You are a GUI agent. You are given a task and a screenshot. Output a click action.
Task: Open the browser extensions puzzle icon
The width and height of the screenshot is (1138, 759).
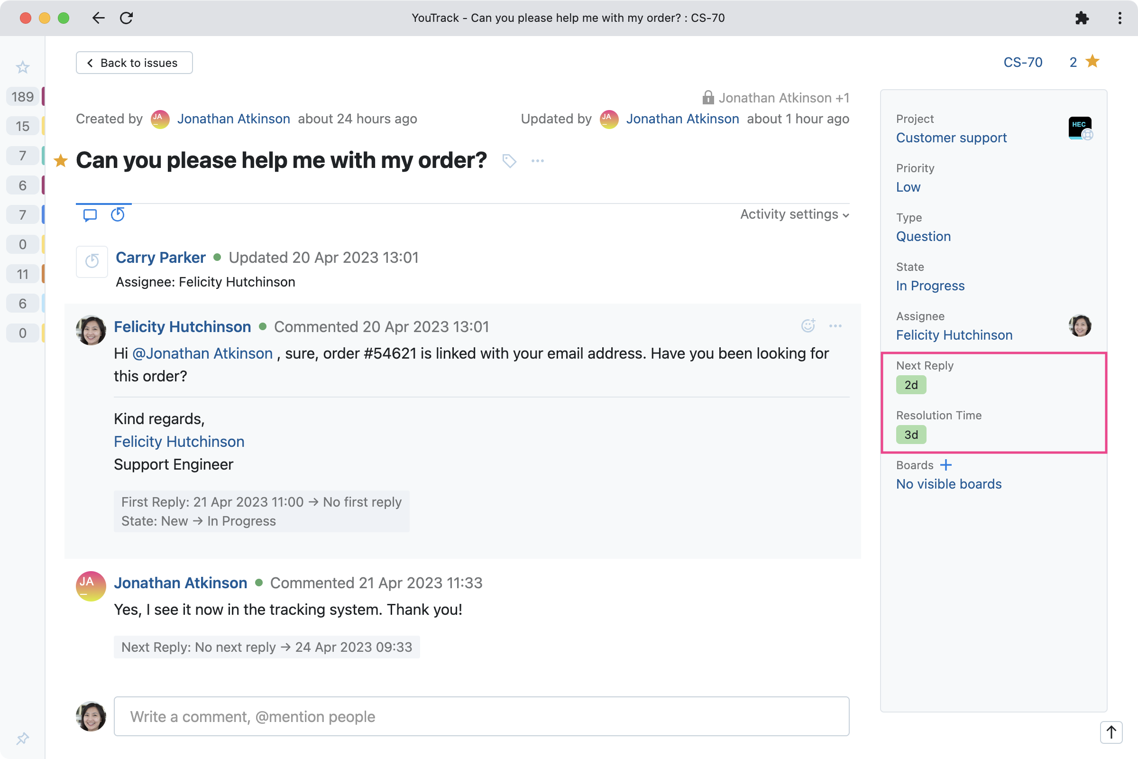(x=1082, y=18)
